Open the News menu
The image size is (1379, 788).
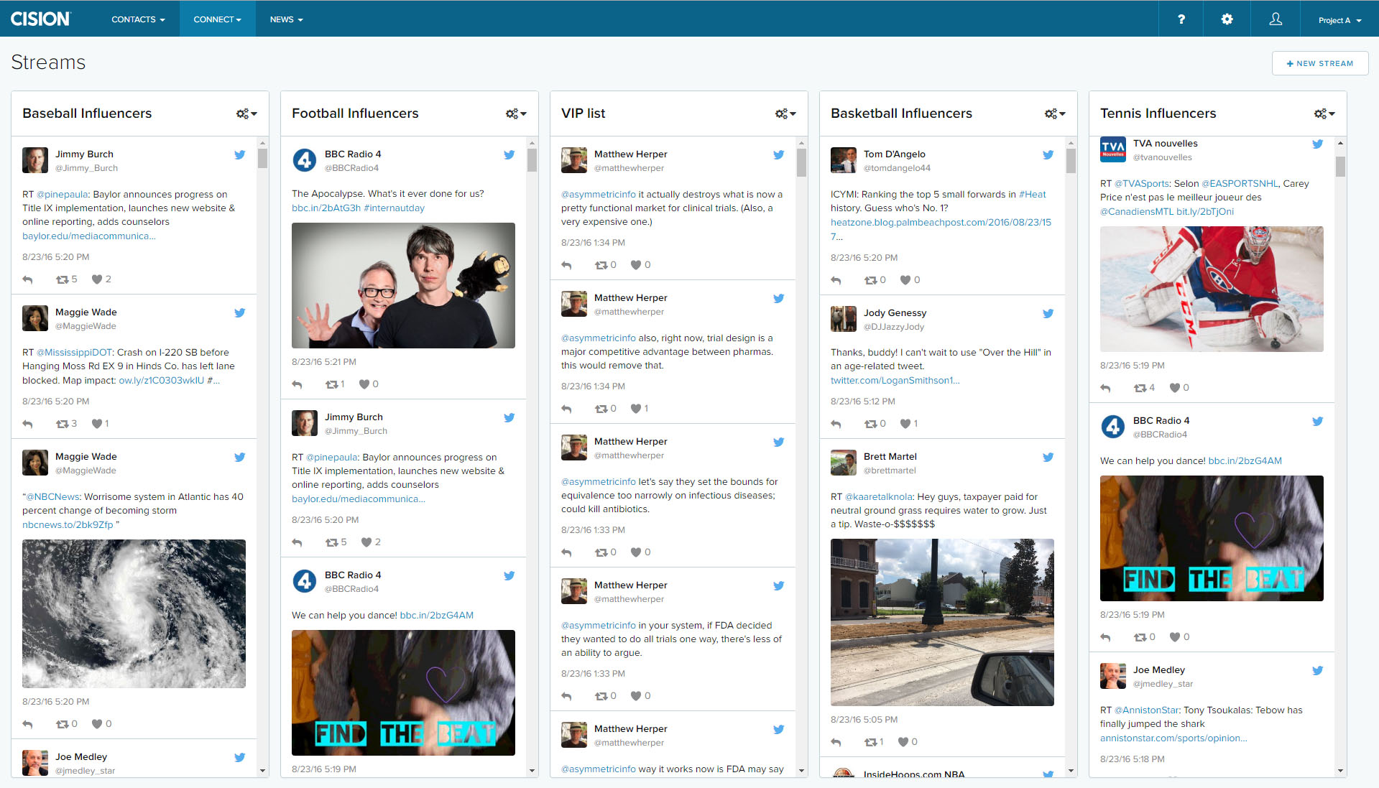(x=286, y=19)
